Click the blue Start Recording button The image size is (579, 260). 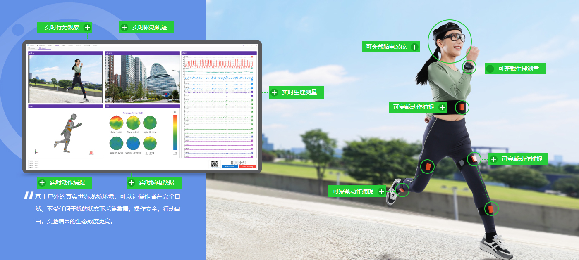pyautogui.click(x=230, y=167)
